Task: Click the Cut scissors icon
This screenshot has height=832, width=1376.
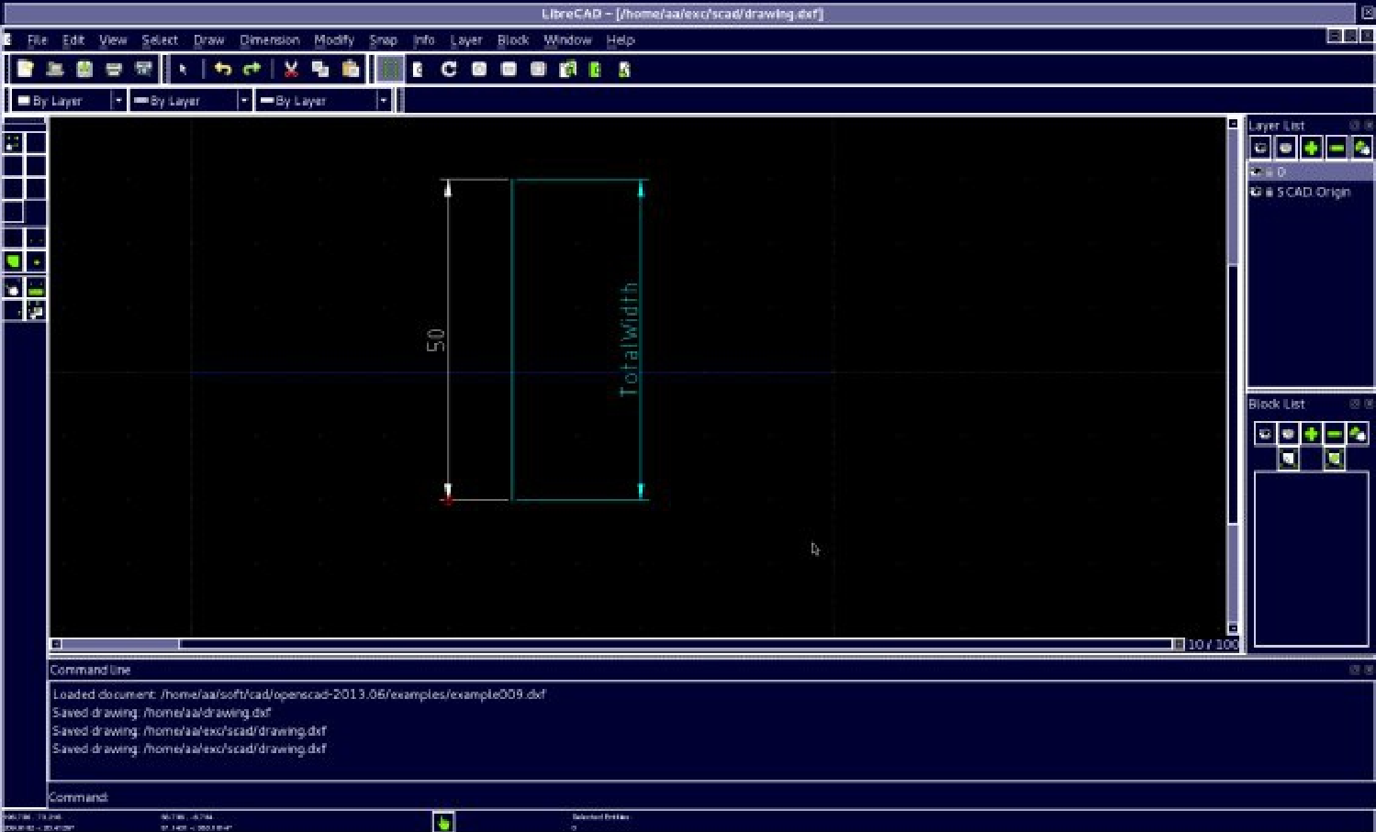Action: coord(291,70)
